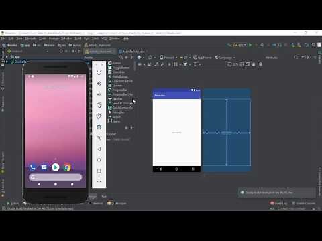Click emulator volume up button
Screen dimensions: 322x241
tap(99, 84)
